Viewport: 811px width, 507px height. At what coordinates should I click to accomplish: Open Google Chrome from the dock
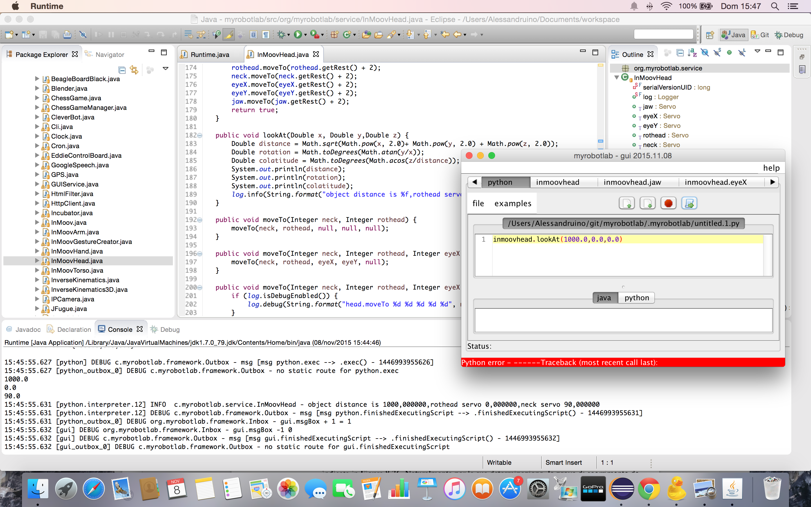[649, 489]
